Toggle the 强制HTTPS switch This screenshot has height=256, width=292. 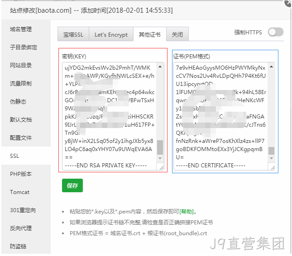pos(276,32)
